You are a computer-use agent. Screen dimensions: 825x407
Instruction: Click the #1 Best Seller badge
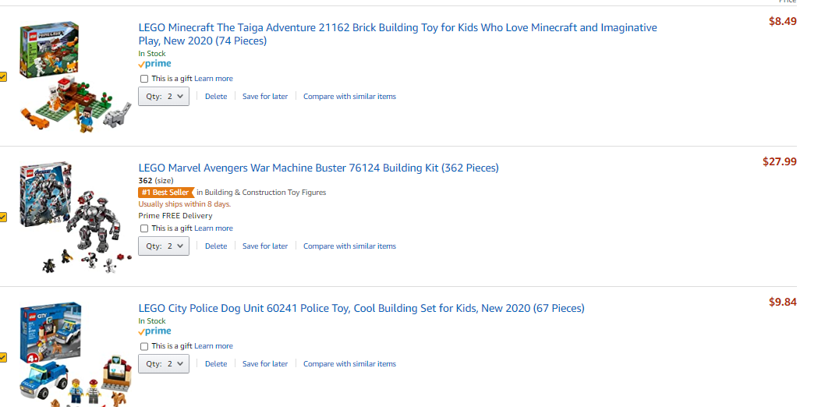pos(166,193)
